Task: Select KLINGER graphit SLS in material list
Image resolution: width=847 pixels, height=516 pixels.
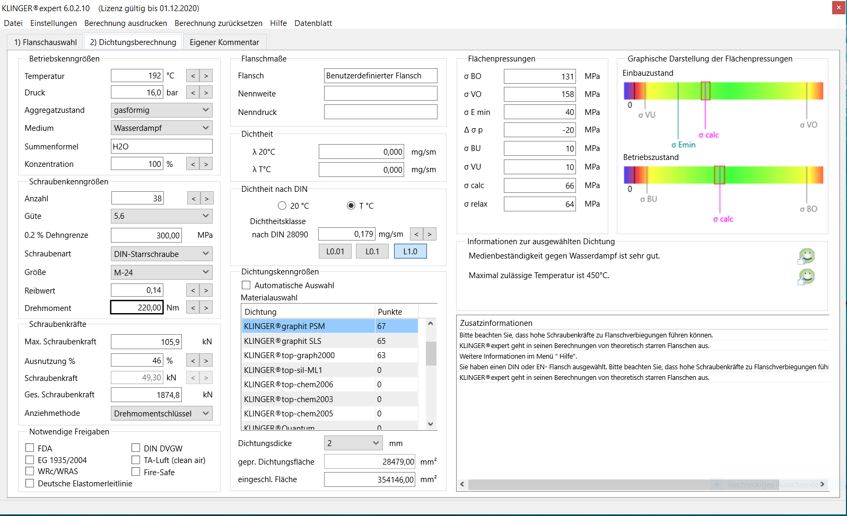Action: (330, 341)
